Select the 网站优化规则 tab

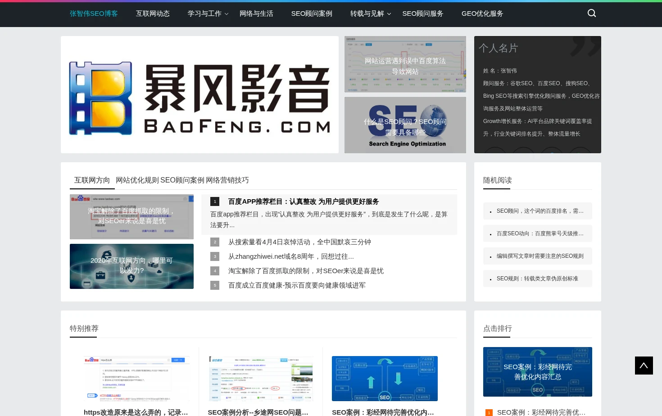[x=137, y=180]
